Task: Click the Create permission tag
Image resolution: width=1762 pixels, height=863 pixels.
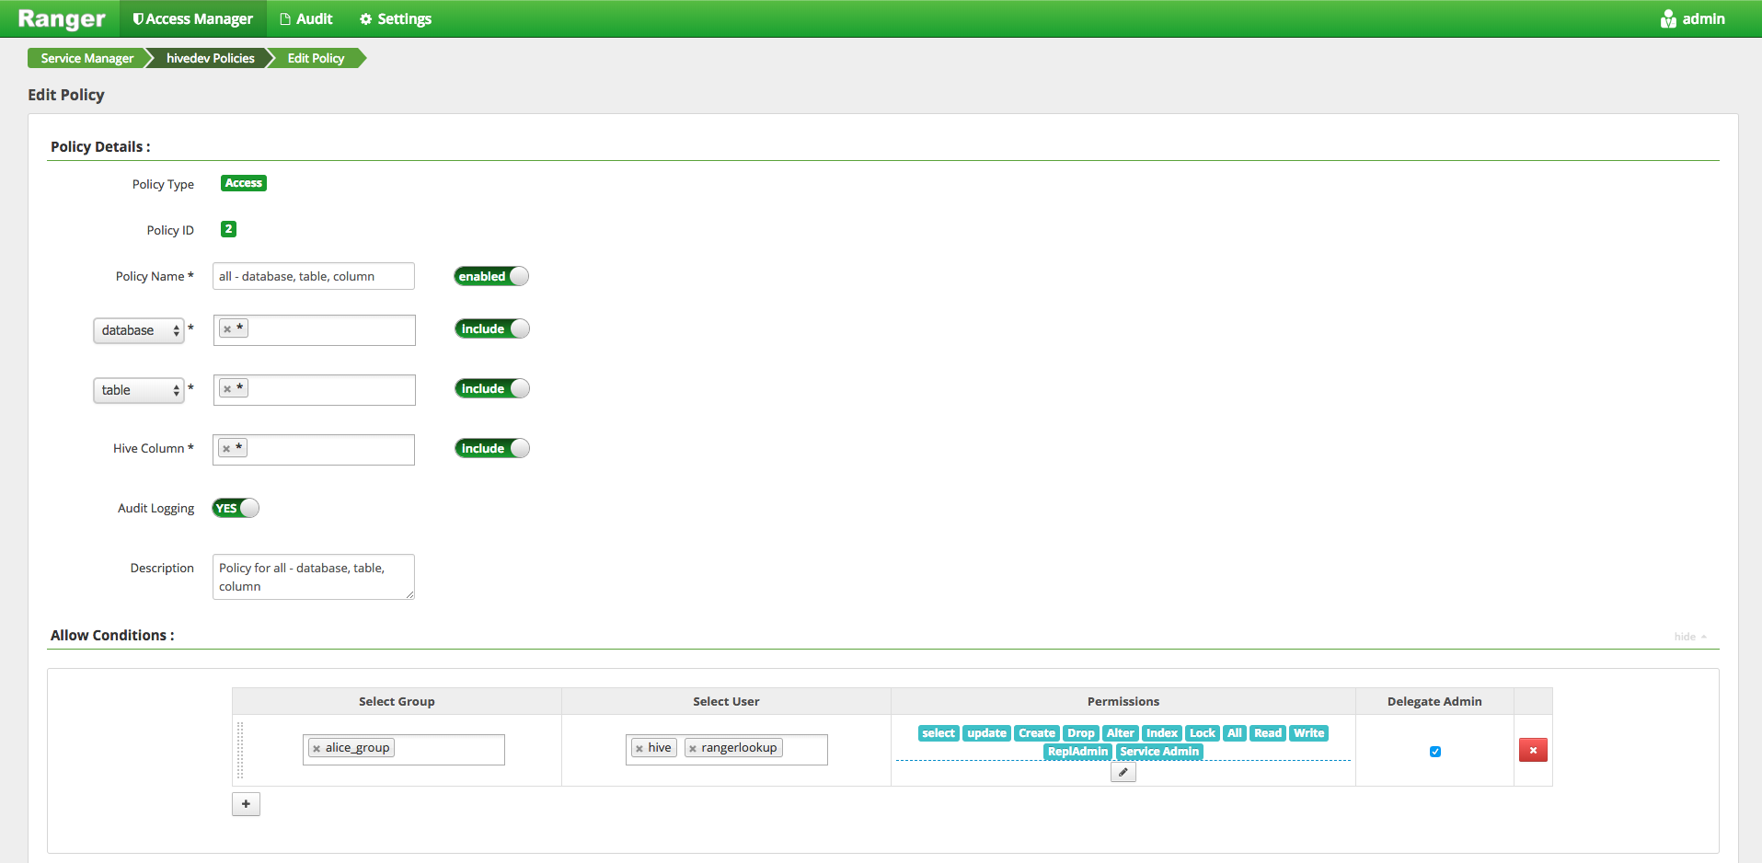Action: pos(1037,733)
